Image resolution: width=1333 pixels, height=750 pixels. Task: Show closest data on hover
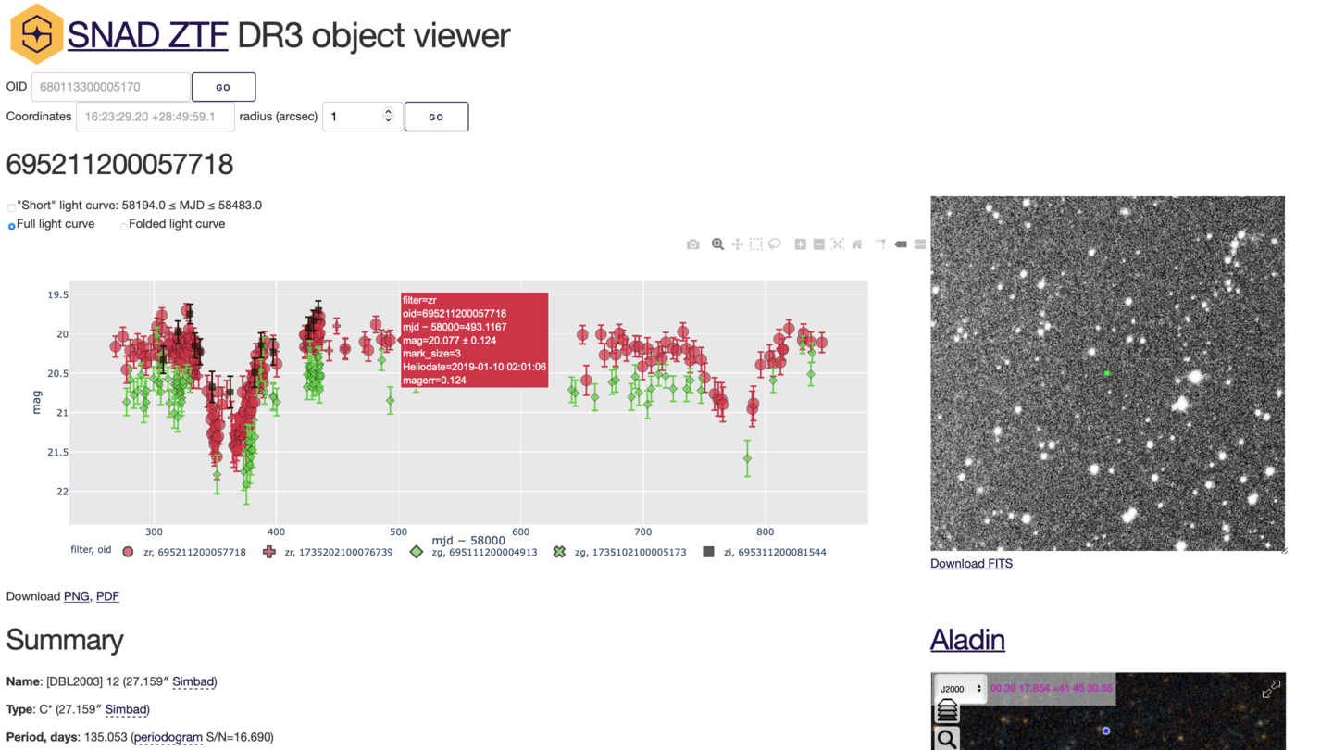click(901, 244)
